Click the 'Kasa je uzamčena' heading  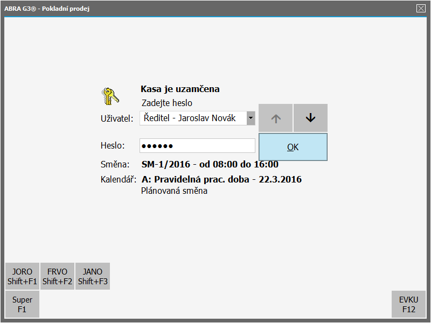coord(180,89)
